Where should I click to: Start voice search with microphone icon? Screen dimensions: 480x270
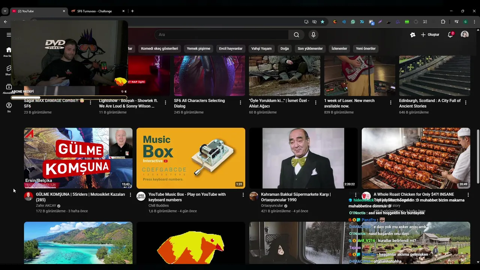coord(313,35)
